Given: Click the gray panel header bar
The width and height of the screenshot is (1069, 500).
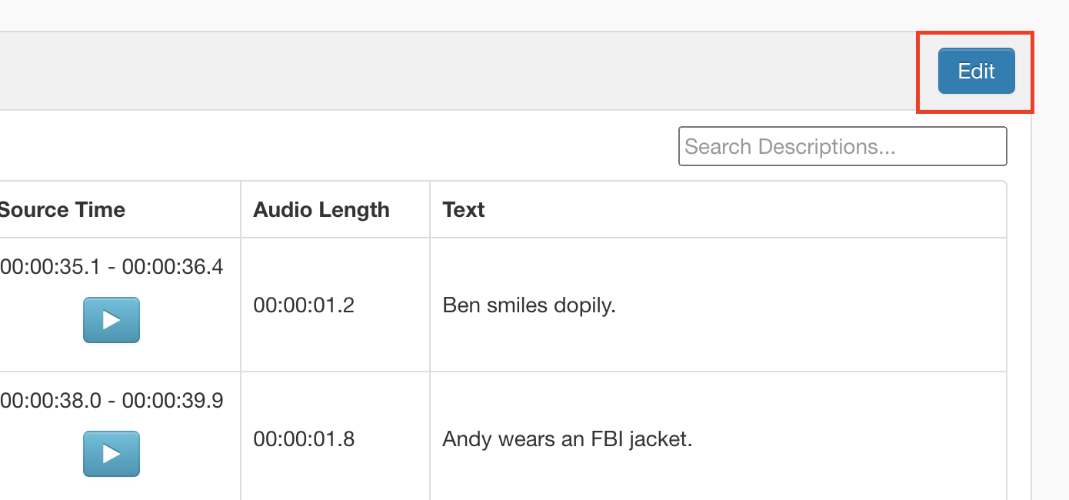Looking at the screenshot, I should click(x=461, y=71).
